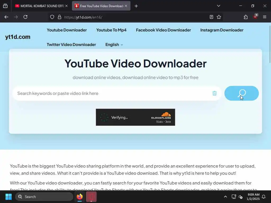Go back to previous page

pyautogui.click(x=6, y=17)
